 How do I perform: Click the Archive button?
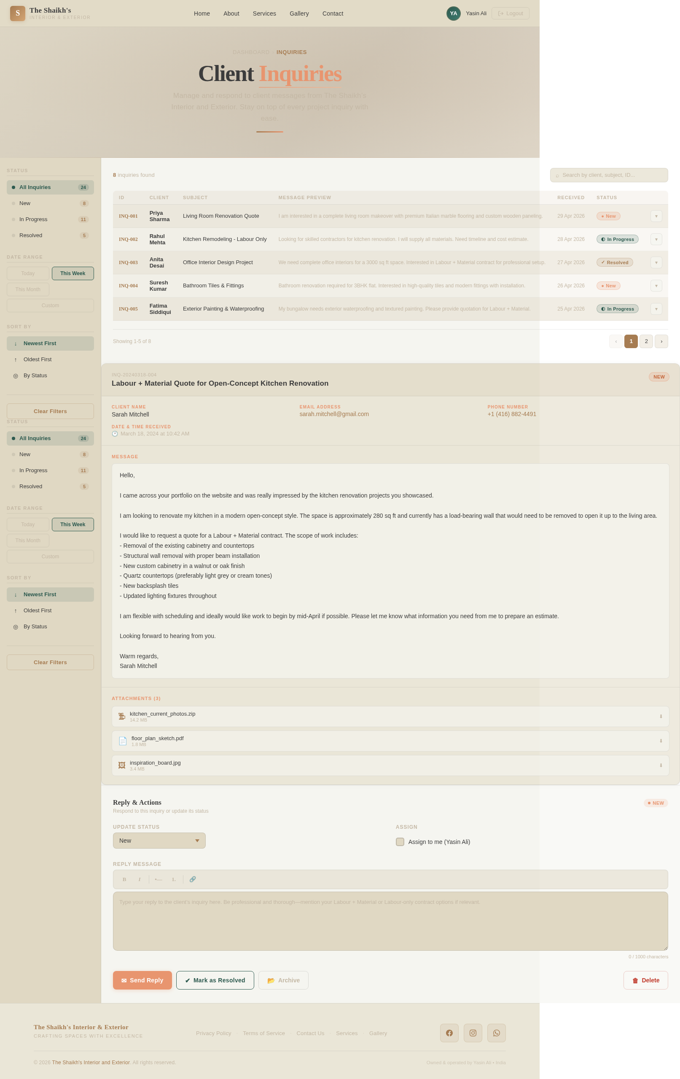click(x=283, y=980)
